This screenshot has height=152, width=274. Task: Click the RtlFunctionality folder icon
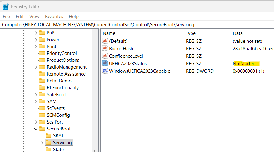click(42, 87)
